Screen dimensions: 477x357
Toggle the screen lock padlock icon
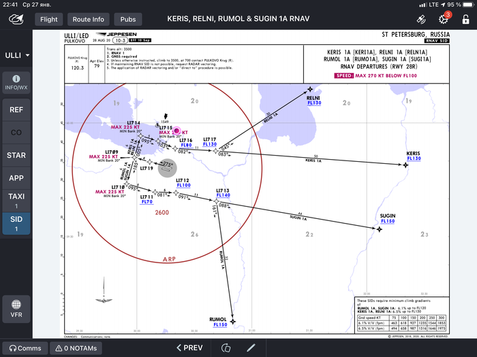pos(465,19)
